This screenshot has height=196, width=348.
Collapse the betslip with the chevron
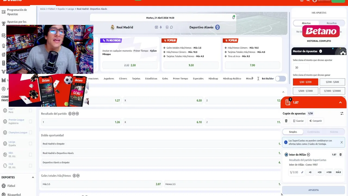pyautogui.click(x=340, y=102)
